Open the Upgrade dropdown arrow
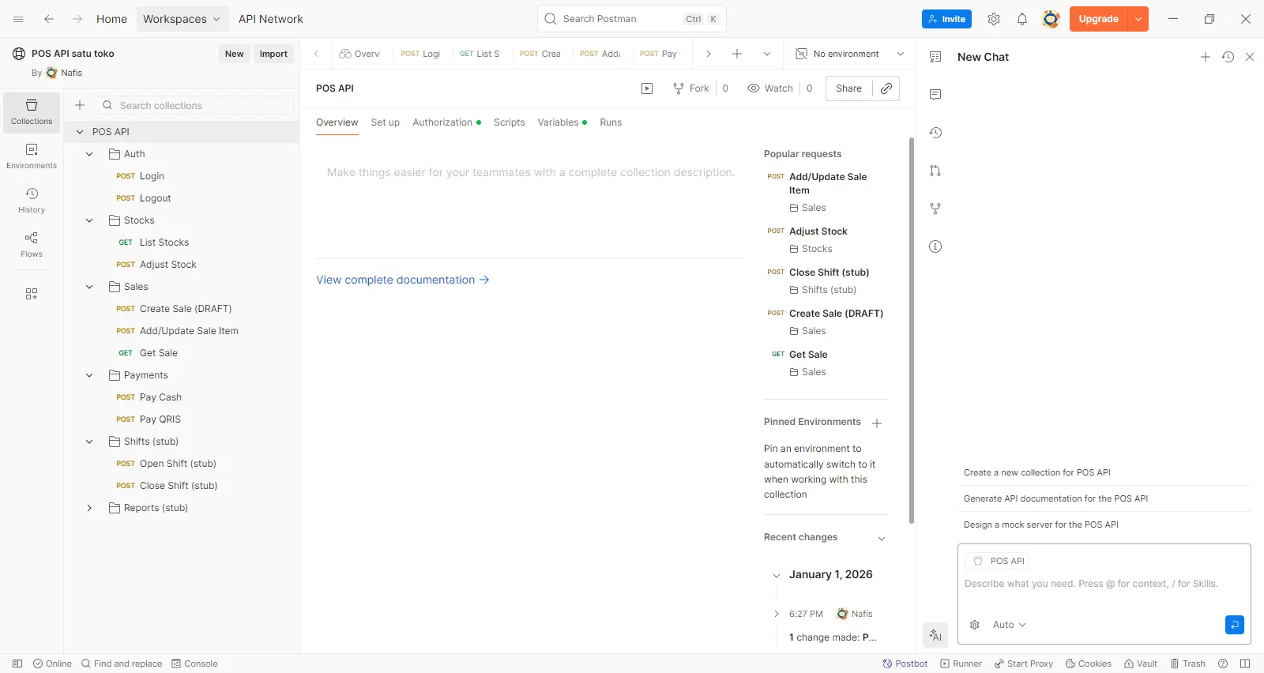Screen dimensions: 1264x673 point(1138,19)
